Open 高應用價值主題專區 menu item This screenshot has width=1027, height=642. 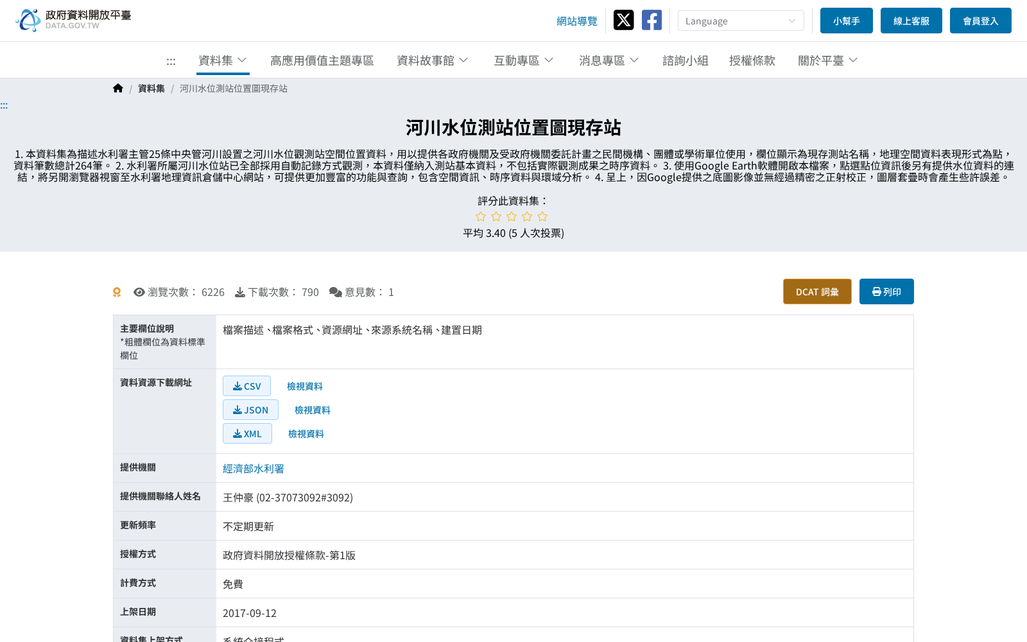322,60
